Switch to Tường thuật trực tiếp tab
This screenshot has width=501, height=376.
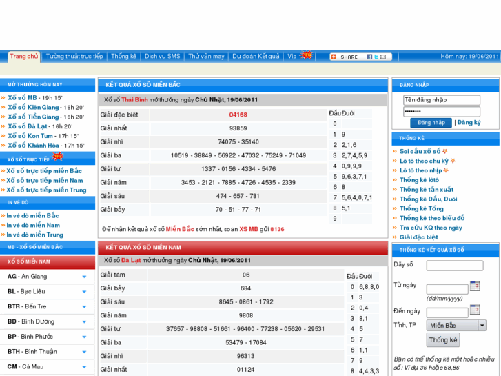pos(74,57)
